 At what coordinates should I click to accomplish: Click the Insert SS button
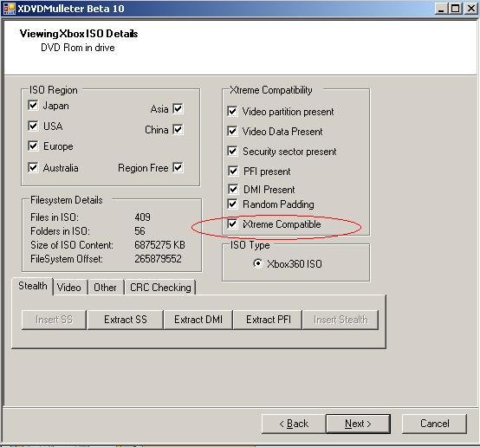pos(54,320)
